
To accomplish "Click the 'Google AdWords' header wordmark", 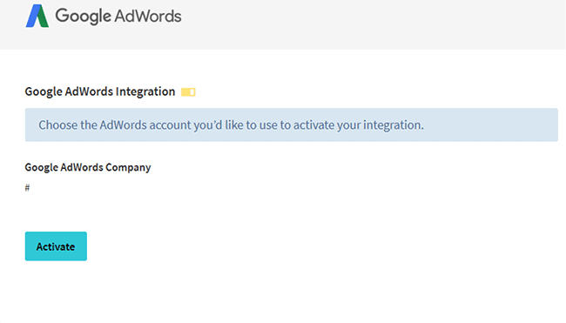I will (x=118, y=17).
